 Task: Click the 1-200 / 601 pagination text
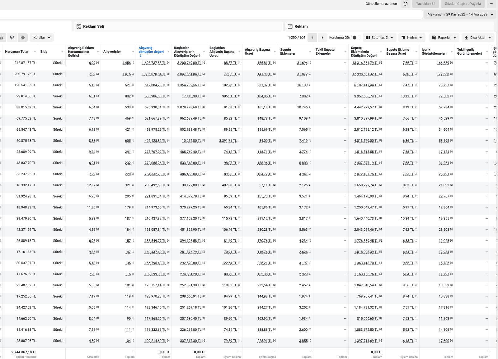pos(297,38)
